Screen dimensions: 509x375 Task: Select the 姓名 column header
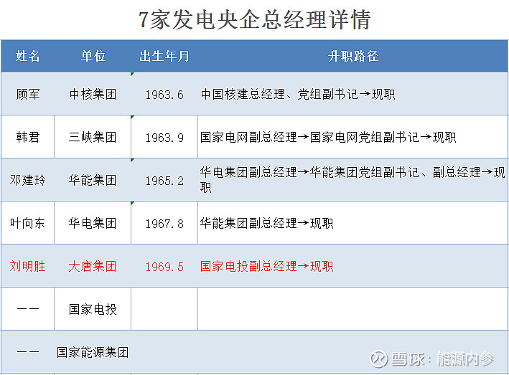(x=27, y=56)
